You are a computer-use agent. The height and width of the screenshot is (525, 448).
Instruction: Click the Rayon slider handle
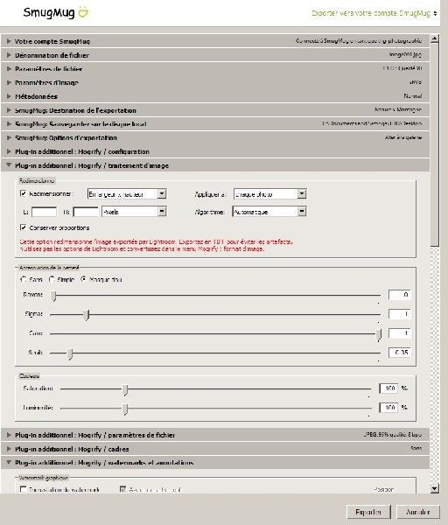tap(53, 296)
